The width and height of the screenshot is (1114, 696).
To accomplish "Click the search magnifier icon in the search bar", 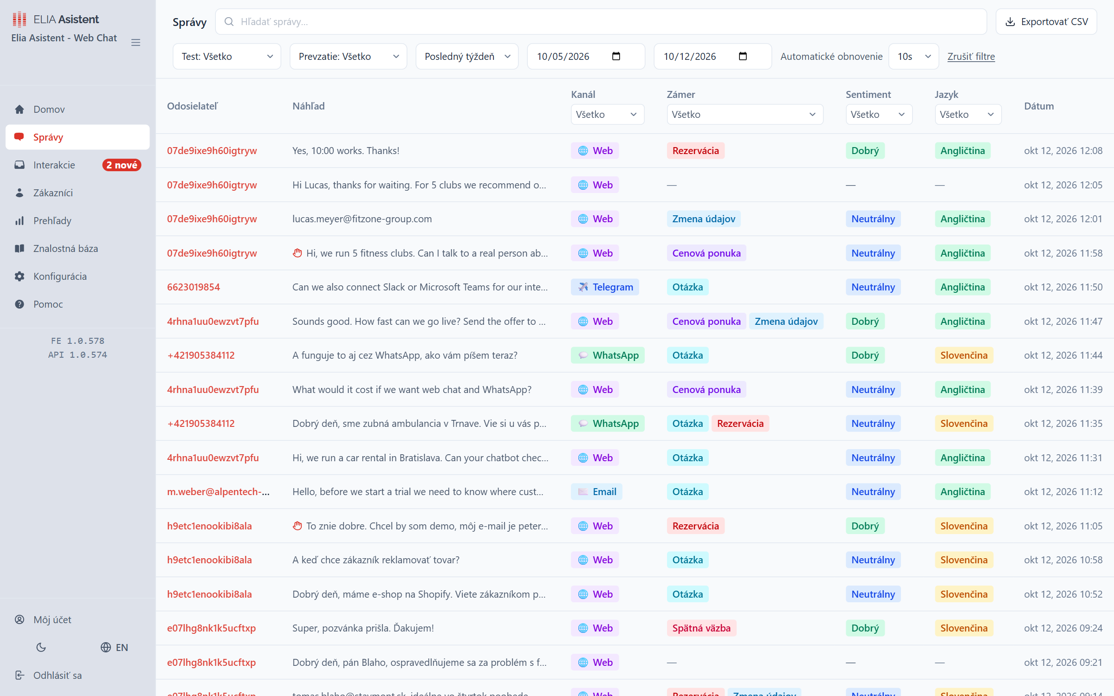I will (x=229, y=22).
